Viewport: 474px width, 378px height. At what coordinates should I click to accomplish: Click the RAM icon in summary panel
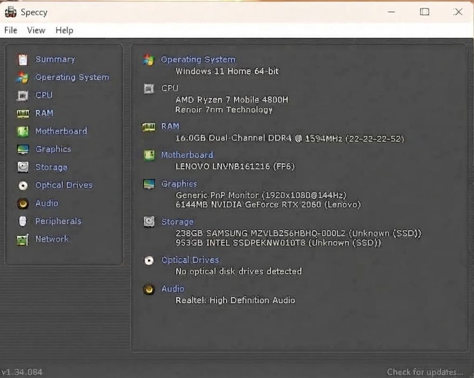point(149,127)
